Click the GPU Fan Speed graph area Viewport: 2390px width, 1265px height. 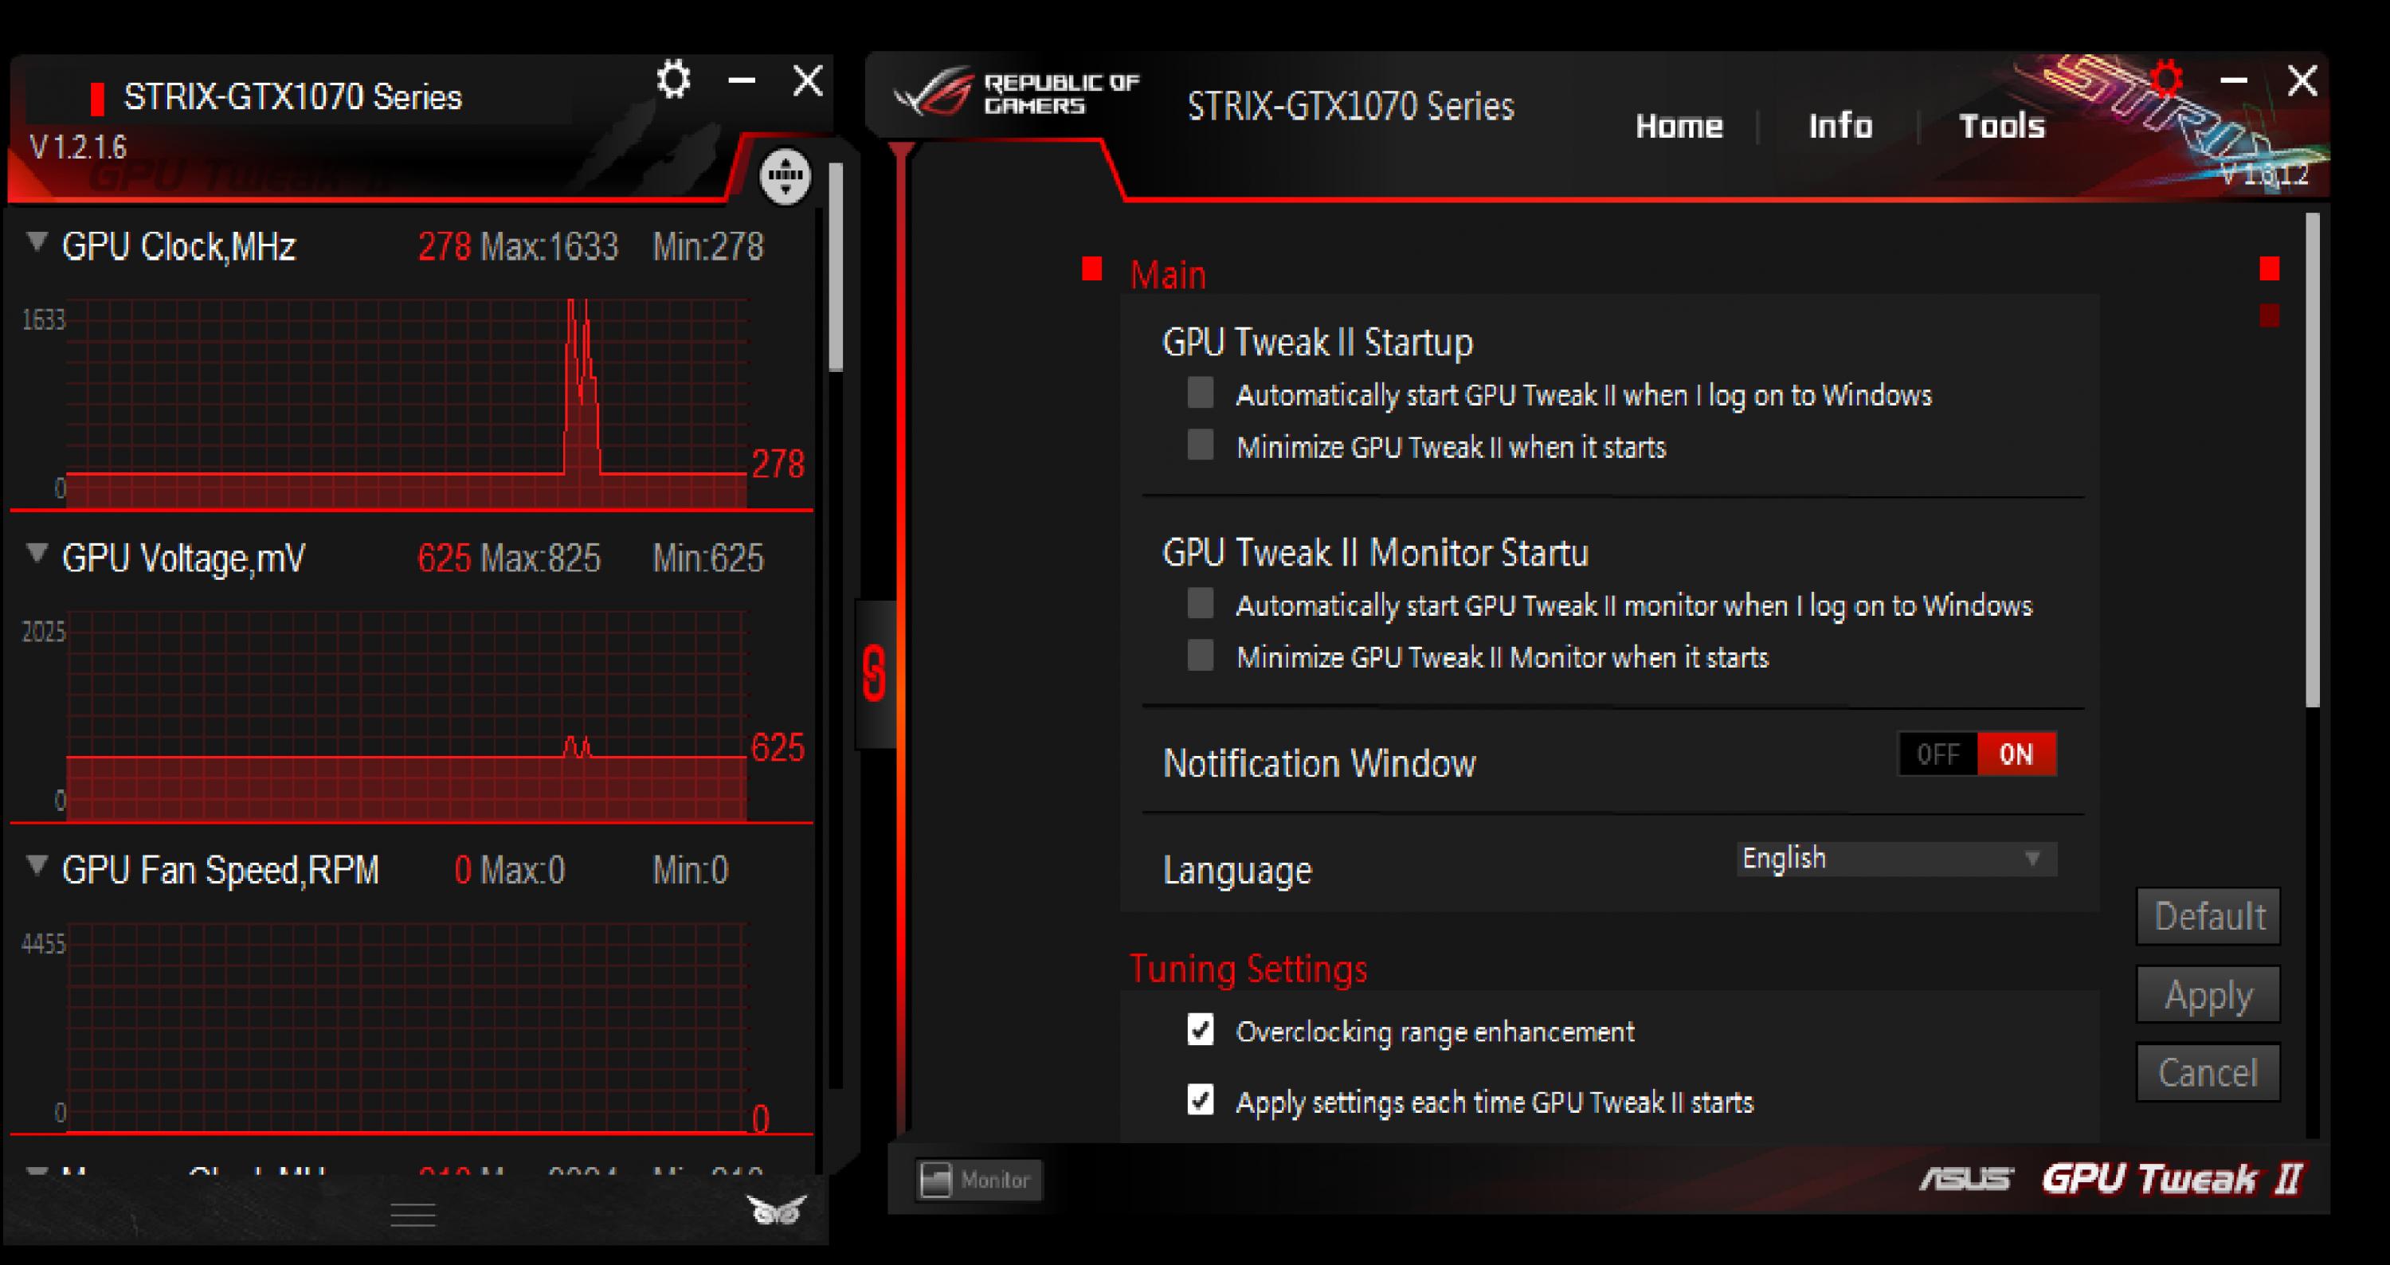coord(406,1026)
